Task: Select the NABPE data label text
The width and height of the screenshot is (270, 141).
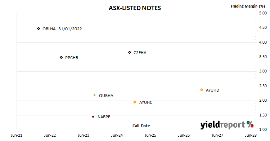Action: click(x=104, y=117)
